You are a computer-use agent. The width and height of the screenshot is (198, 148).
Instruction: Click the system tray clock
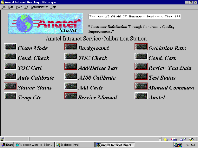(190, 145)
